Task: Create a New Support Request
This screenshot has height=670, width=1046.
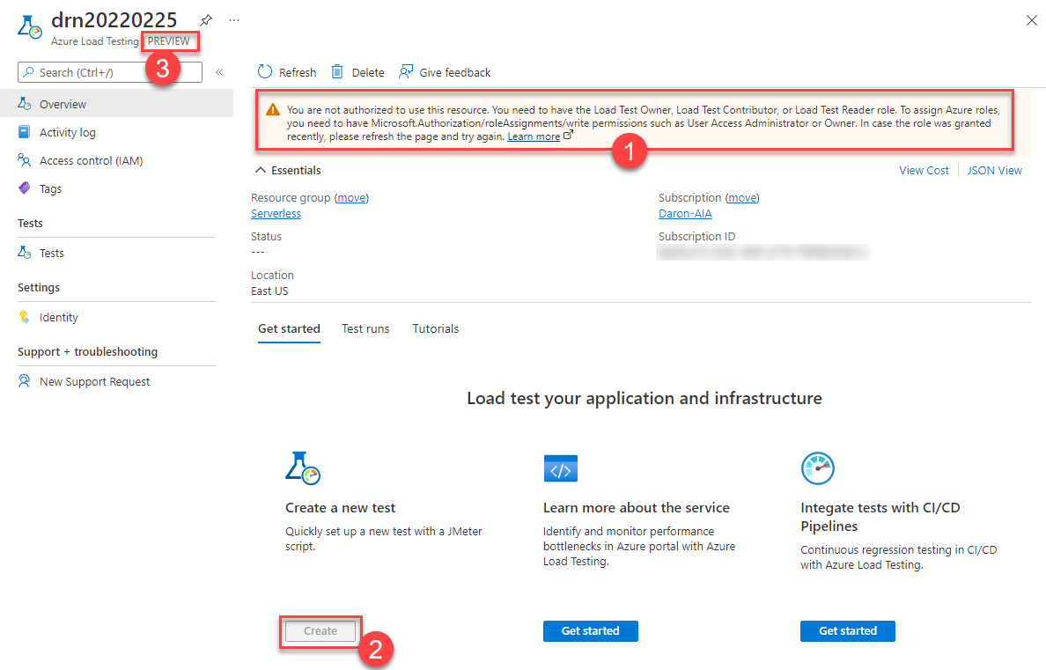Action: coord(92,381)
